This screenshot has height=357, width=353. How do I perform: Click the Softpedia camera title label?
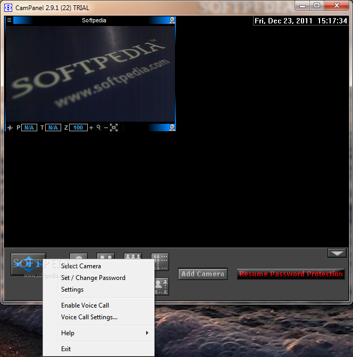point(94,20)
